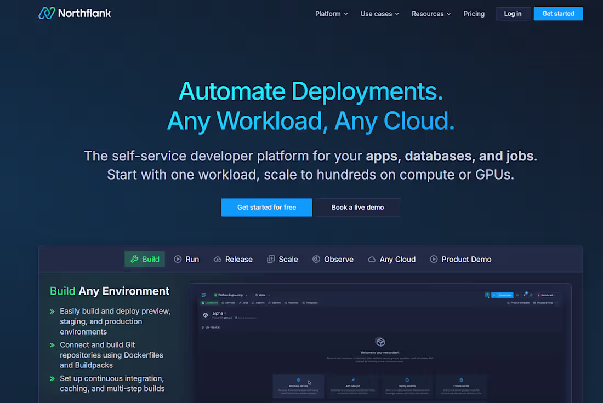Expand the Platform dropdown in the header

331,14
